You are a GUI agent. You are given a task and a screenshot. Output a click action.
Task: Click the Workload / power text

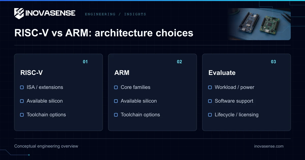234,87
